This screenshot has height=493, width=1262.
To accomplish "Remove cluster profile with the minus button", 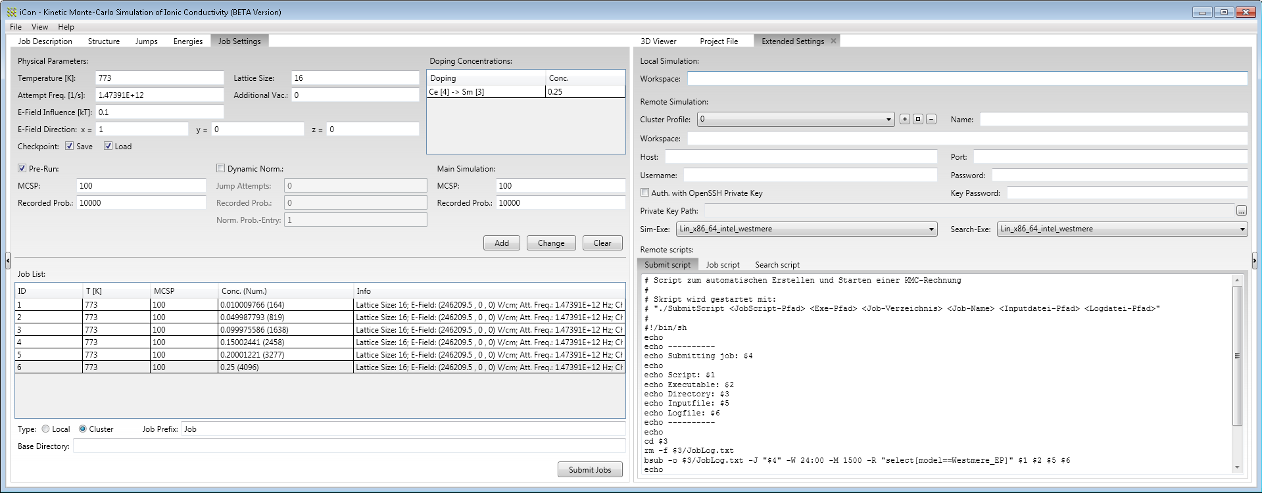I will point(931,119).
